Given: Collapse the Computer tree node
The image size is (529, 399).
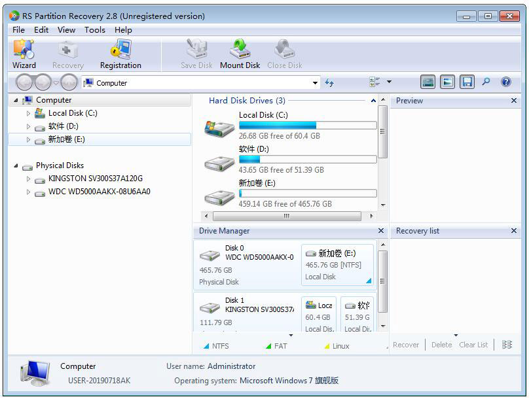Looking at the screenshot, I should (16, 101).
